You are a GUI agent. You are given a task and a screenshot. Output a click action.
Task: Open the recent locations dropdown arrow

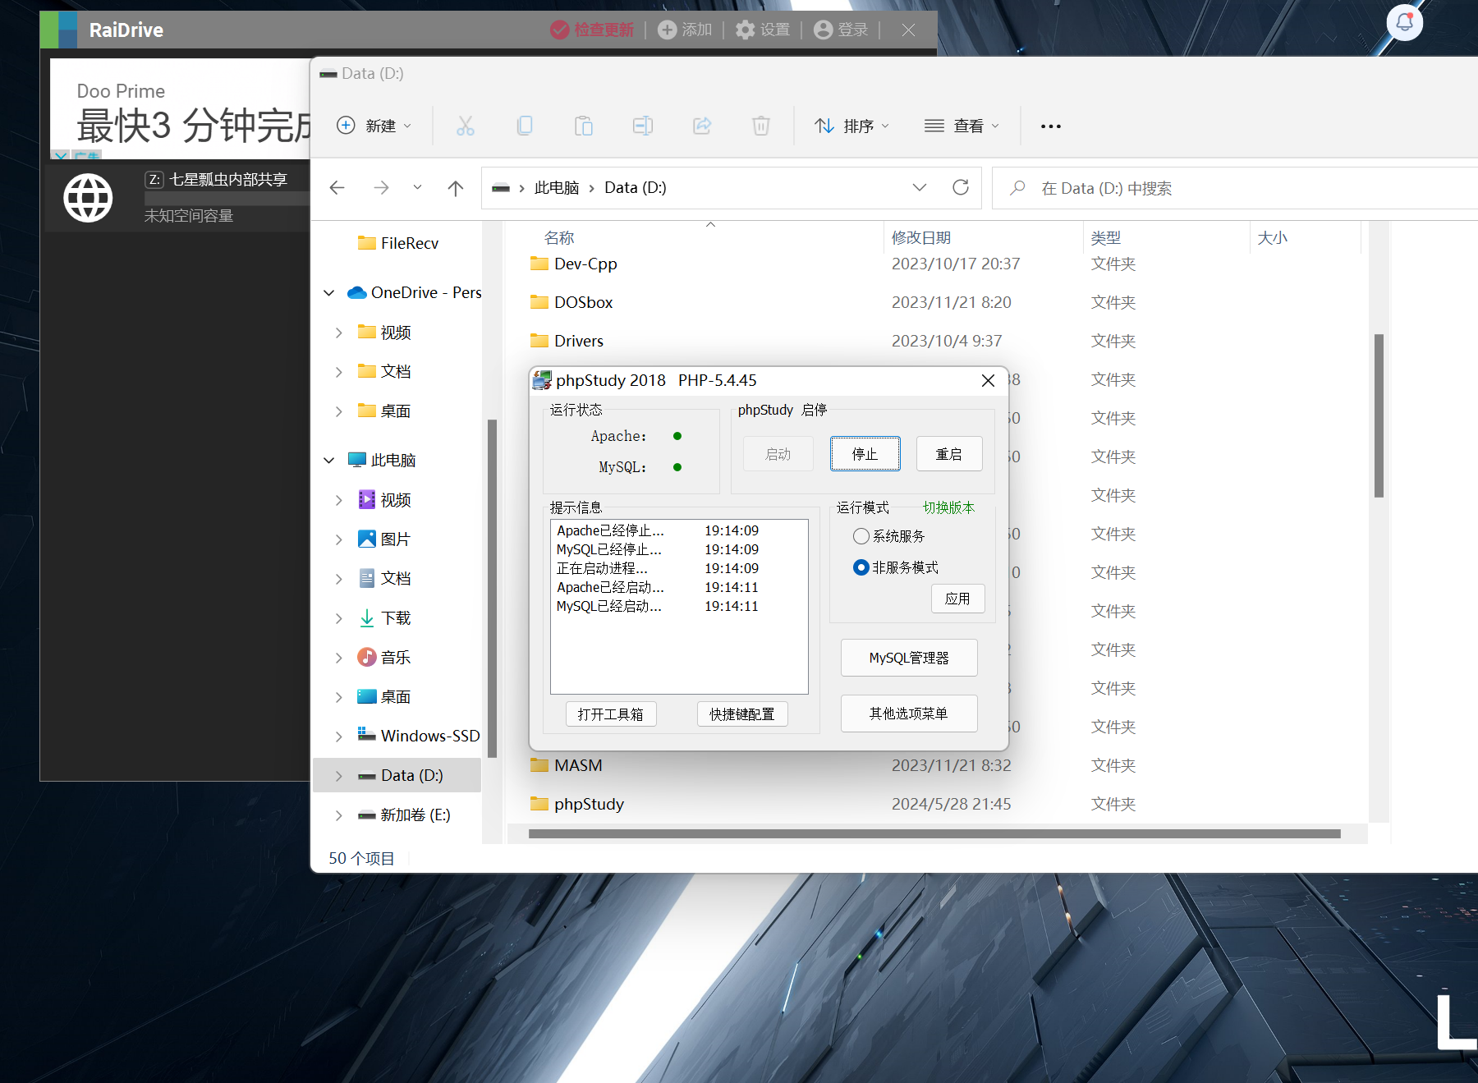(417, 187)
